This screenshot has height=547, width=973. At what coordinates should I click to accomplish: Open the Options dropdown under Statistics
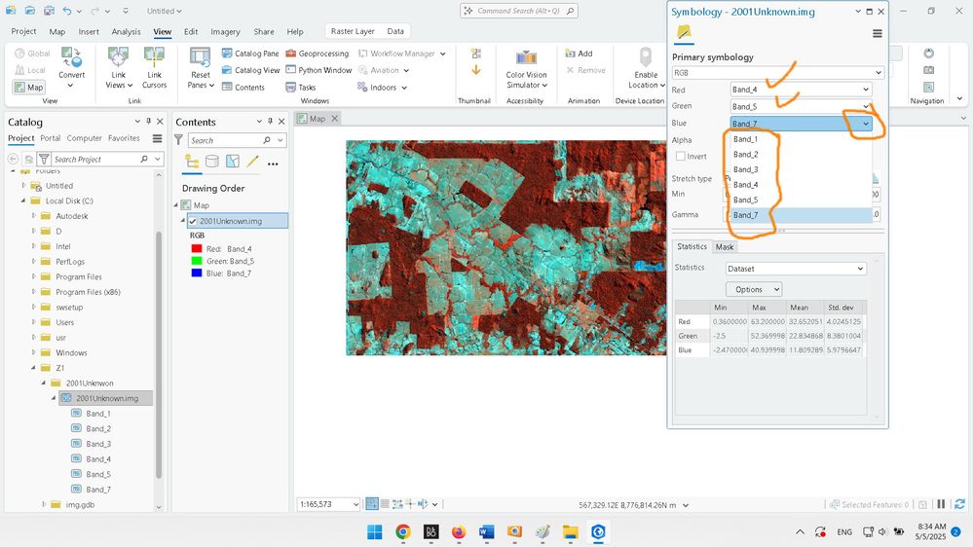753,289
